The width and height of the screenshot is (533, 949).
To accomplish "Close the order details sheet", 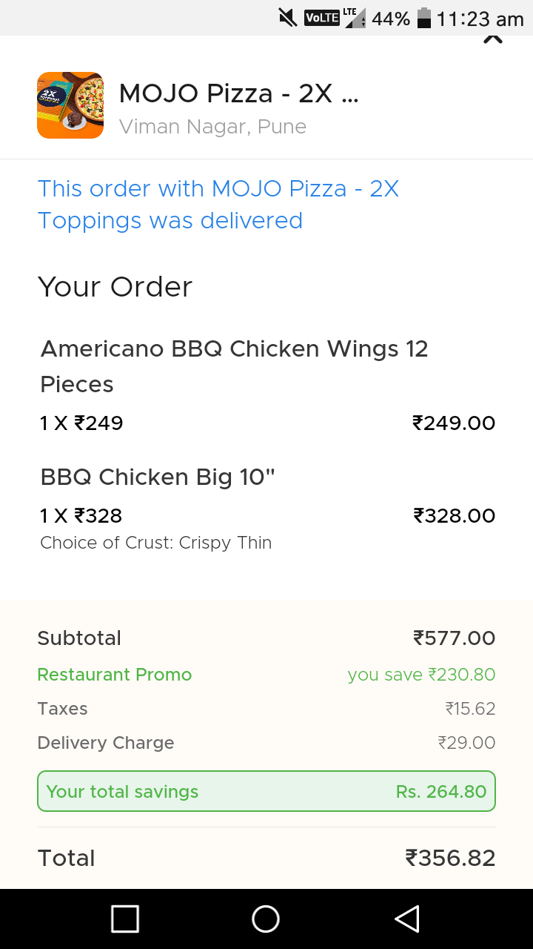I will click(493, 39).
